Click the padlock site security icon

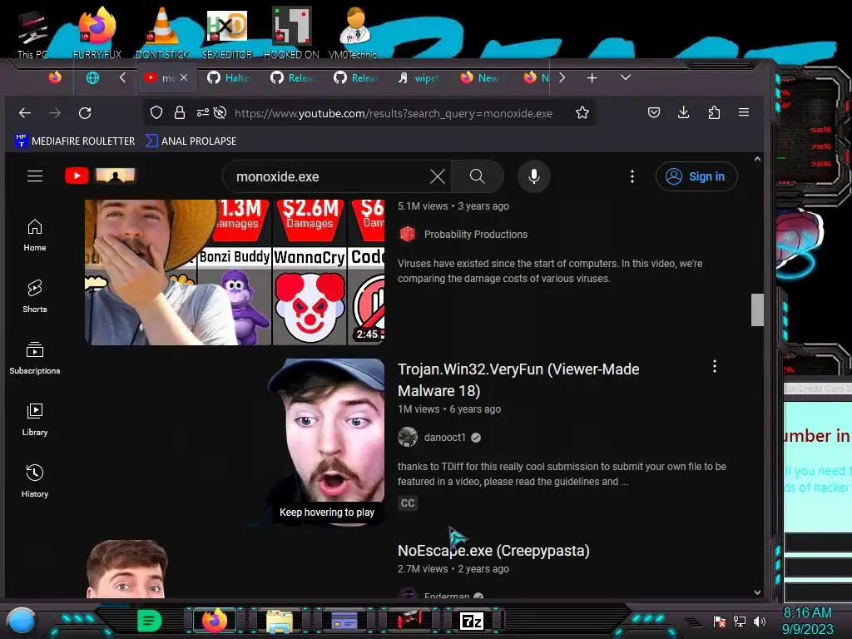click(x=180, y=112)
